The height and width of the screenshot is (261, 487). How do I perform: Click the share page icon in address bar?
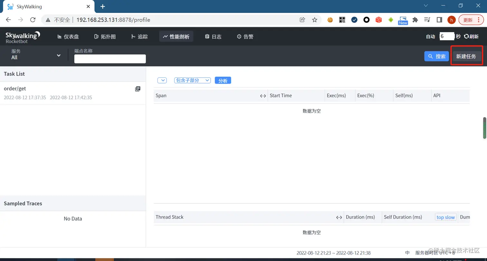[302, 20]
